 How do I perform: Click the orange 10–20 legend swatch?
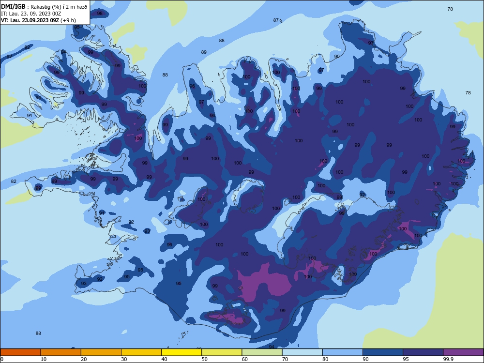click(x=61, y=352)
